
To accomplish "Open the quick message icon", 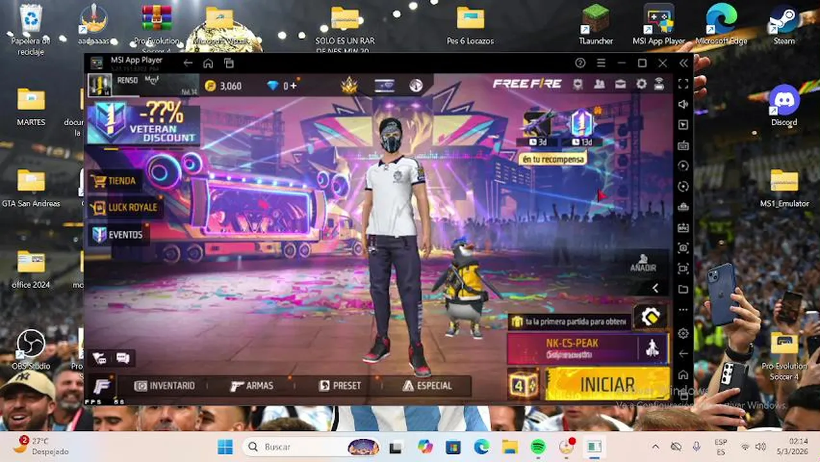I will tap(99, 358).
